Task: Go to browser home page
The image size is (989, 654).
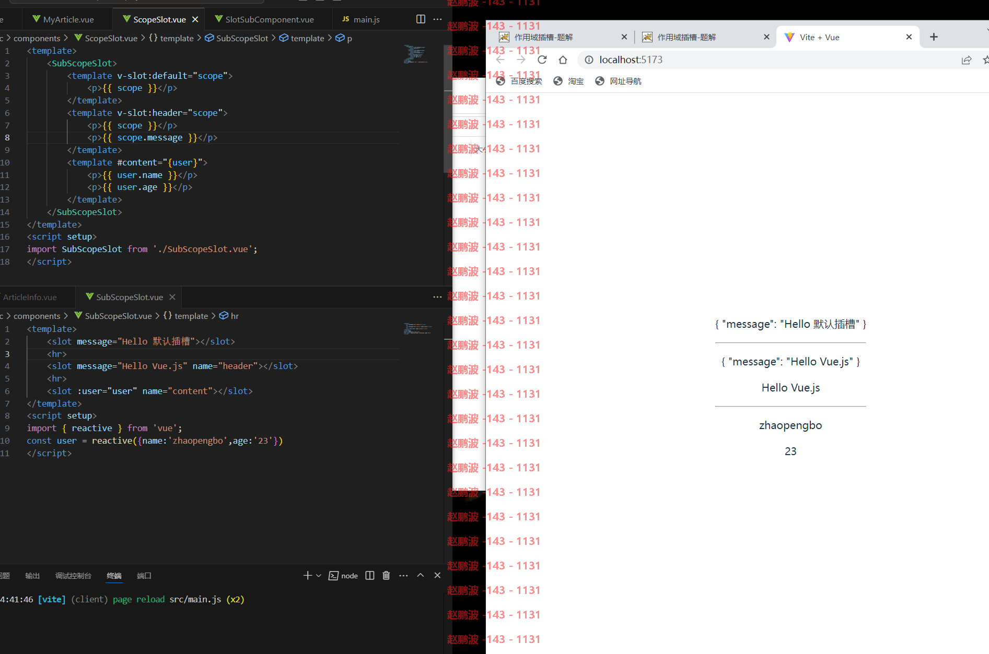Action: point(563,60)
